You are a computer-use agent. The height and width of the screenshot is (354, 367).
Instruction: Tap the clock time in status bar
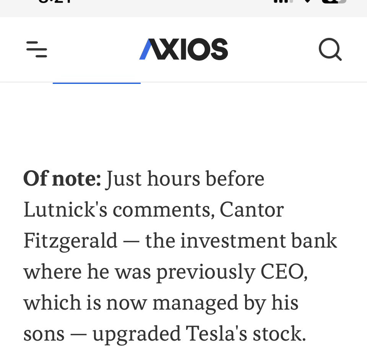(55, 2)
